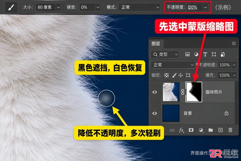
Task: Expand the fill slider arrow
Action: (234, 75)
